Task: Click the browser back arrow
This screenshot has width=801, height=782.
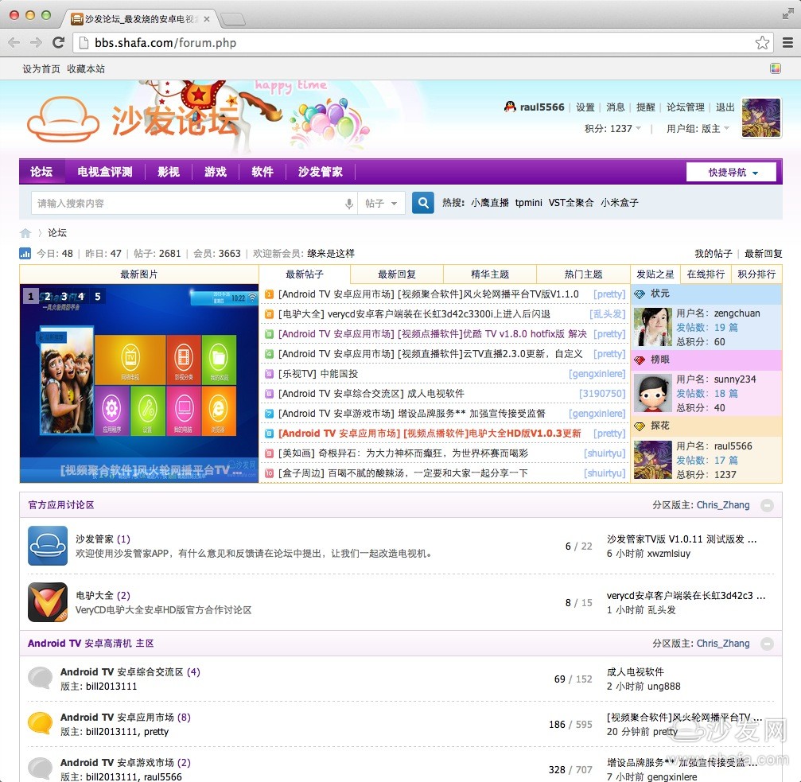Action: (14, 42)
